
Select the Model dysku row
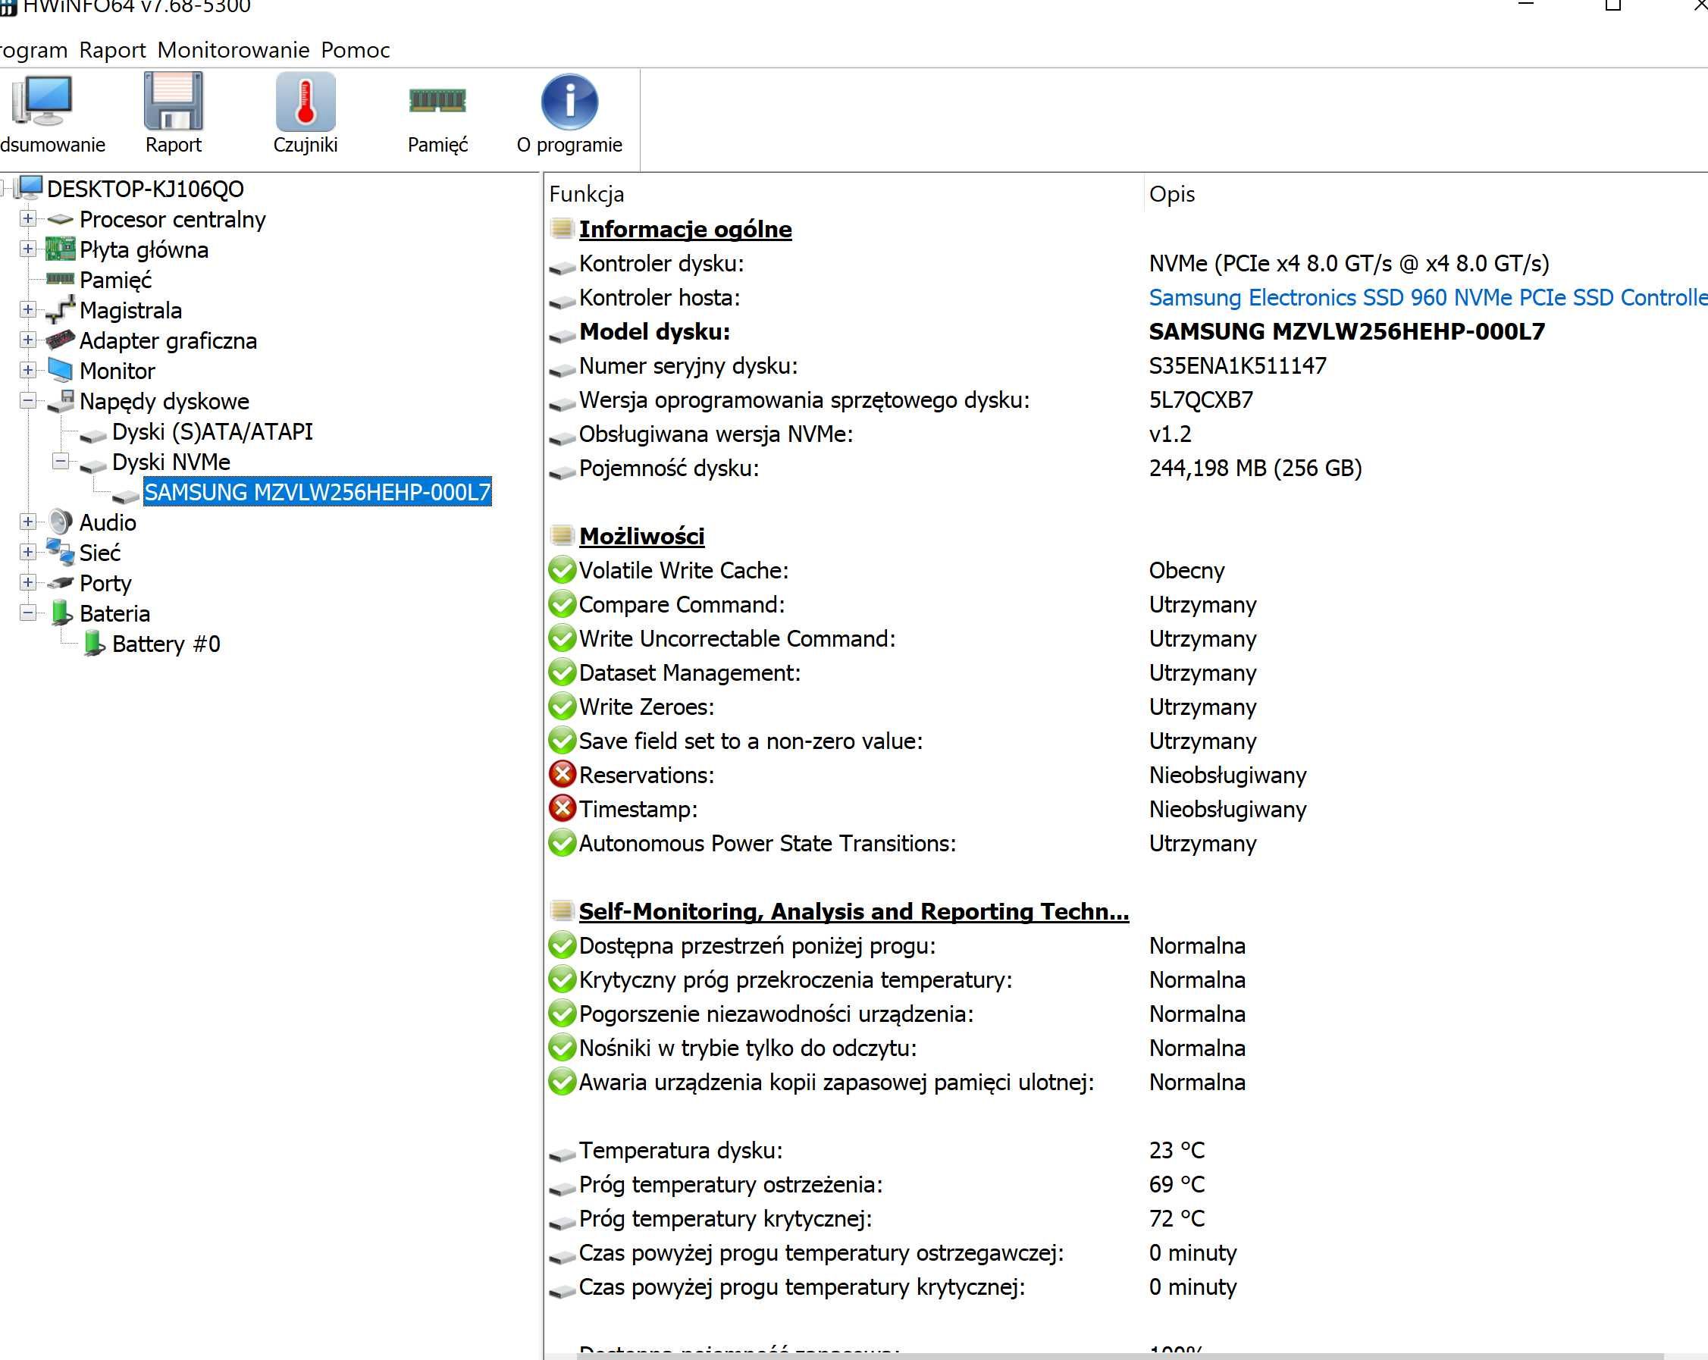point(1125,332)
